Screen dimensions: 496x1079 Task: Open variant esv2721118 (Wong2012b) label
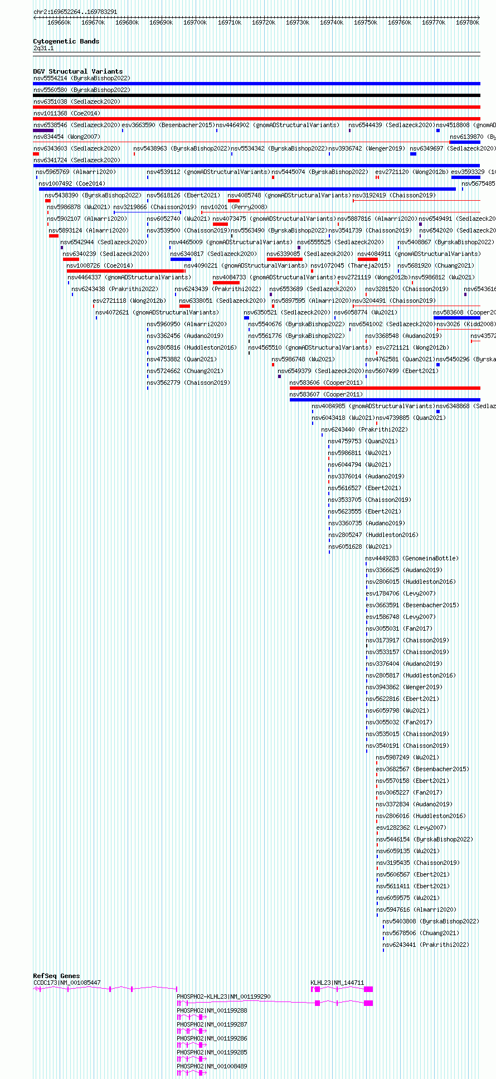pos(129,301)
